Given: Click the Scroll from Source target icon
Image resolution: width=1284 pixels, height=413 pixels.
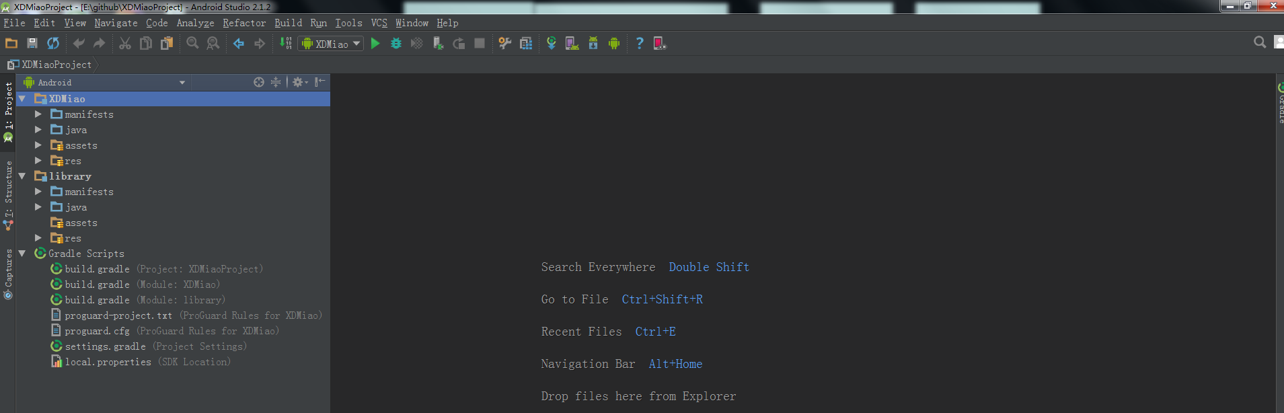Looking at the screenshot, I should coord(258,82).
